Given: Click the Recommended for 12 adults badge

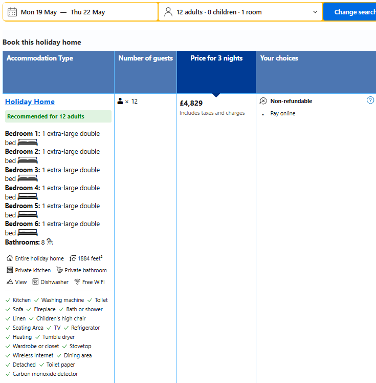Looking at the screenshot, I should [46, 116].
